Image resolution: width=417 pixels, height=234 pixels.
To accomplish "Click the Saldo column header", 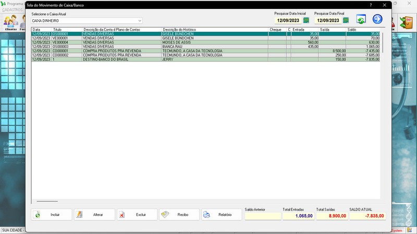I will tap(360, 30).
